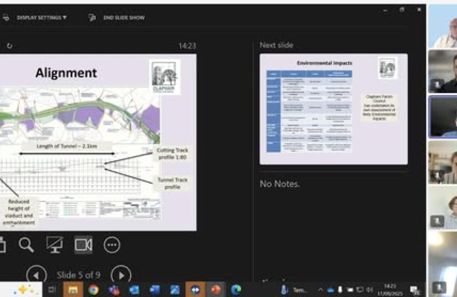This screenshot has width=457, height=297.
Task: Open Microsoft Edge from the taskbar
Action: pyautogui.click(x=236, y=289)
